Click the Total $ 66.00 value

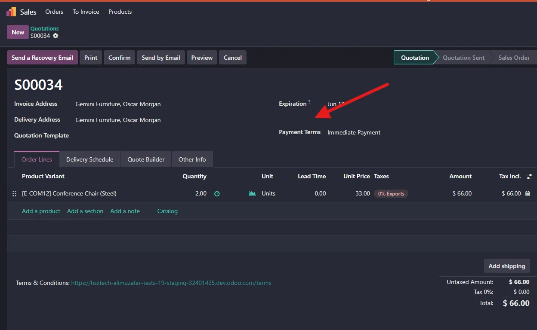[x=516, y=303]
